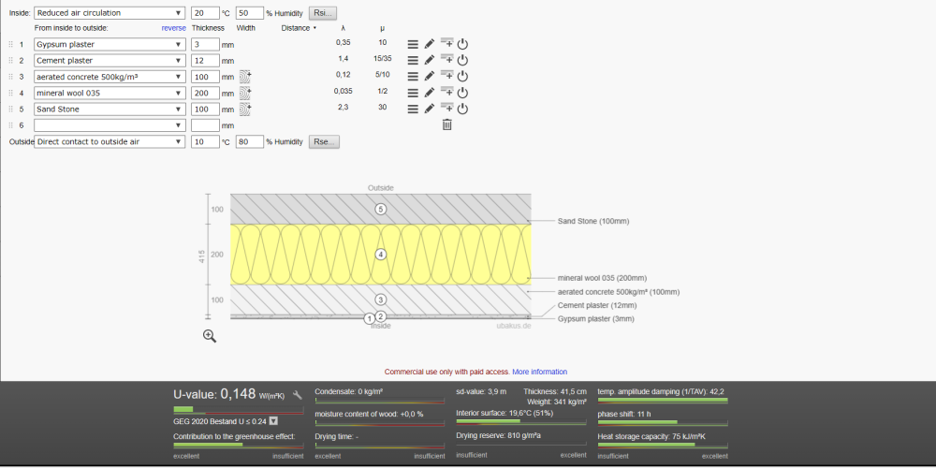Open layer menu for aerated concrete row
Image resolution: width=936 pixels, height=468 pixels.
click(413, 77)
